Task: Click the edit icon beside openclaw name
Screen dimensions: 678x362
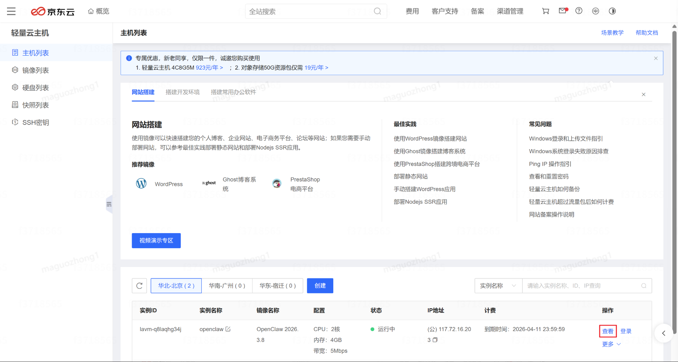Action: click(228, 329)
